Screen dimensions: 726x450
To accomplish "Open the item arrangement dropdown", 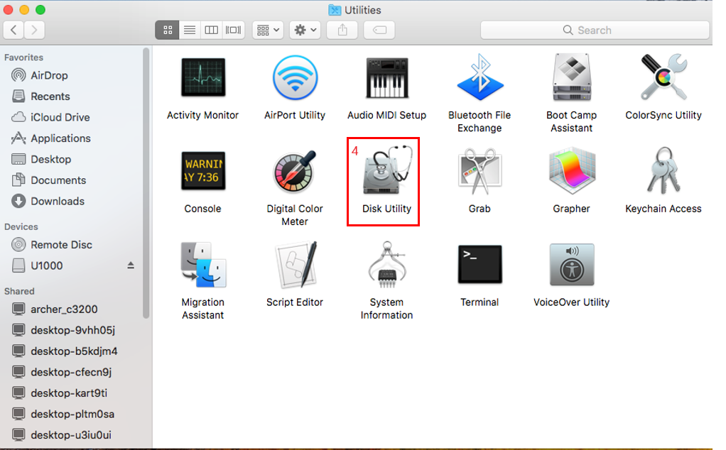I will (x=268, y=30).
